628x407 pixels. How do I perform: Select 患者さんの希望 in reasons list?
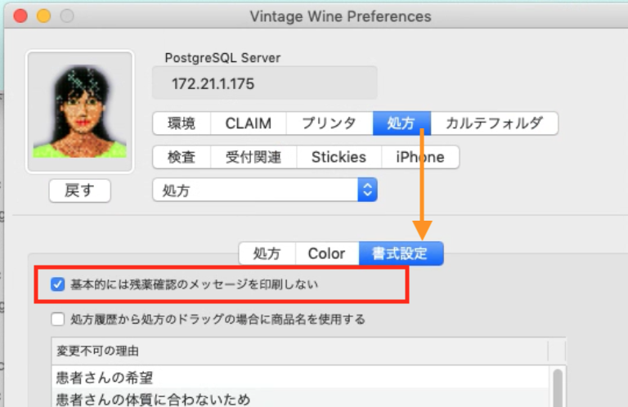pyautogui.click(x=105, y=378)
